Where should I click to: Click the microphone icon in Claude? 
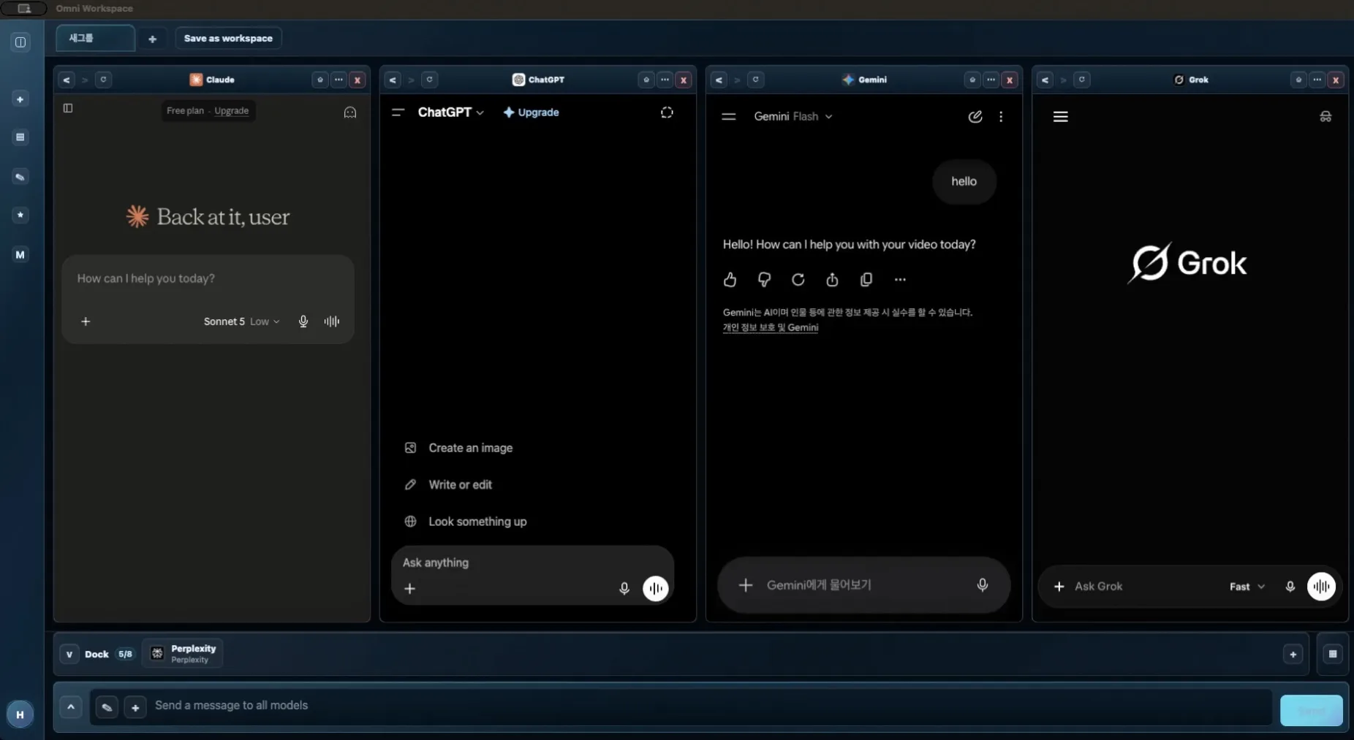(x=303, y=321)
